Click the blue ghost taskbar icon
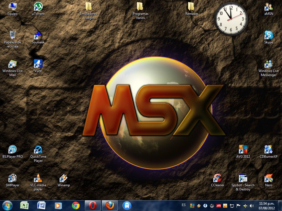Image resolution: width=282 pixels, height=211 pixels. coord(127,206)
